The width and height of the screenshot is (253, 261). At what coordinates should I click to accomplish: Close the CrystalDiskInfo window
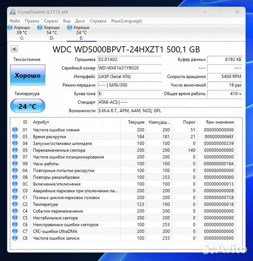pyautogui.click(x=237, y=12)
